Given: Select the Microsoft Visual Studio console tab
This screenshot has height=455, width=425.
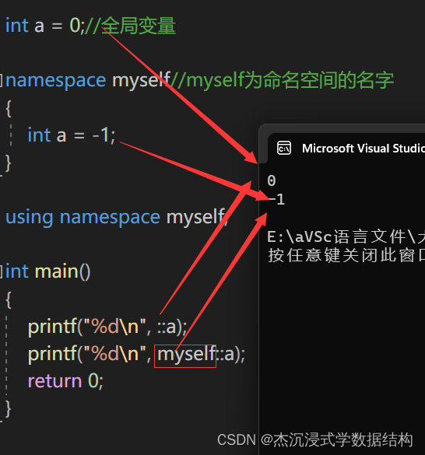Looking at the screenshot, I should [x=346, y=149].
